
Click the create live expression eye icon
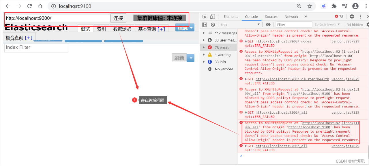[268, 24]
